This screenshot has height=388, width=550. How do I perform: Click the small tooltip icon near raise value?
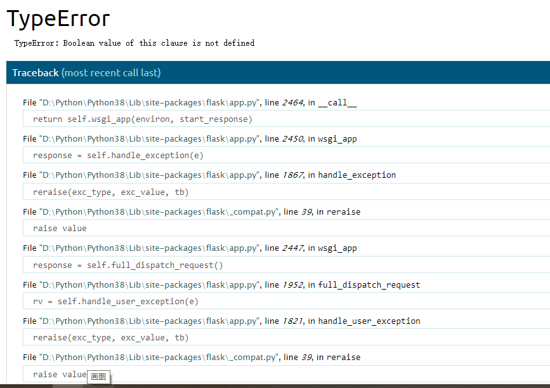pos(98,377)
